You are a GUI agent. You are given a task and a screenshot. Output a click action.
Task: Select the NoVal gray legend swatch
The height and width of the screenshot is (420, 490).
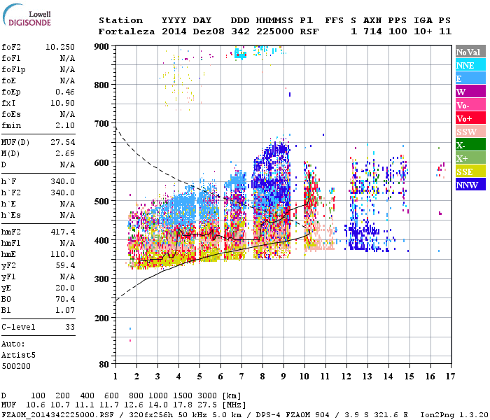click(470, 52)
